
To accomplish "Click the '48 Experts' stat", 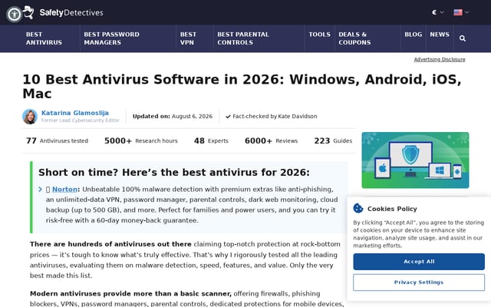I will 211,140.
